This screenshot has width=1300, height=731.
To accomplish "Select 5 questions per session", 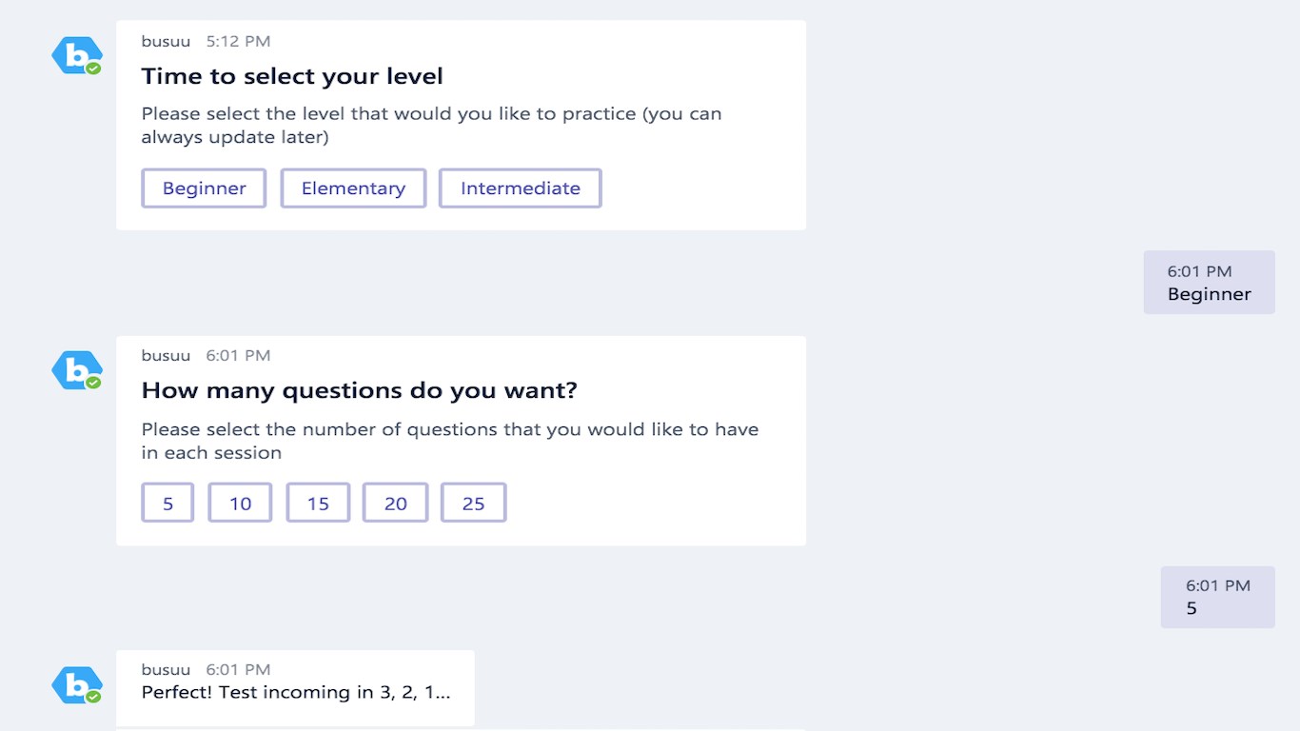I will point(167,503).
